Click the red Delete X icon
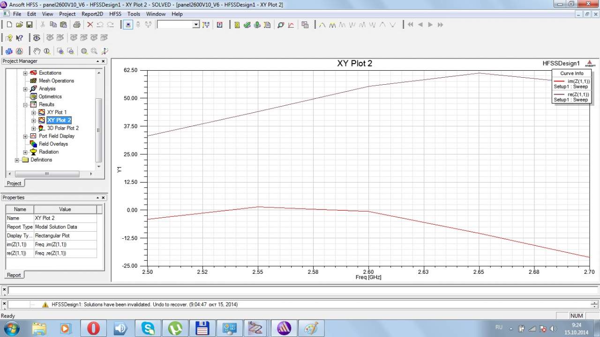Image resolution: width=600 pixels, height=337 pixels. (x=90, y=25)
